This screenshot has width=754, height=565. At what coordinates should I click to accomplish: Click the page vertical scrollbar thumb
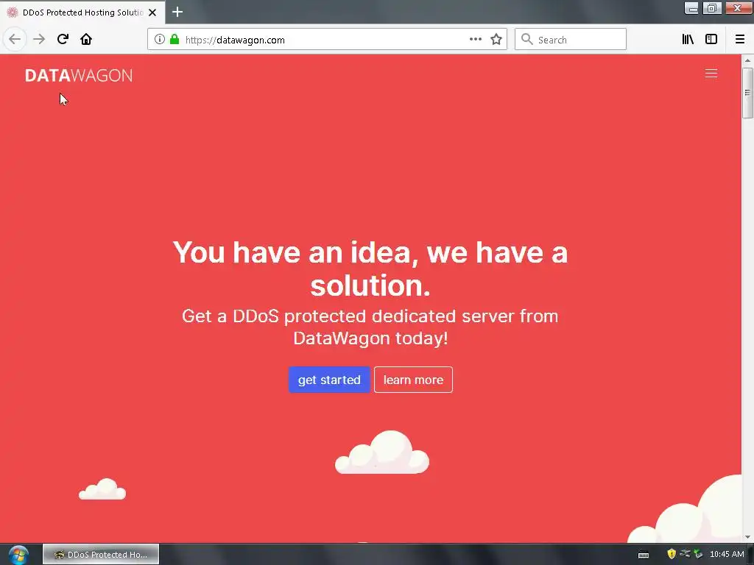tap(747, 93)
